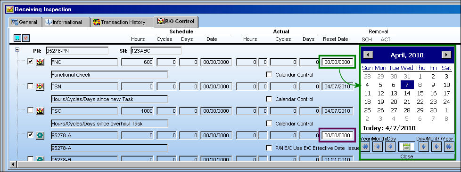The width and height of the screenshot is (461, 172).
Task: Click the gear icon in the 95278-B row
Action: click(x=40, y=159)
